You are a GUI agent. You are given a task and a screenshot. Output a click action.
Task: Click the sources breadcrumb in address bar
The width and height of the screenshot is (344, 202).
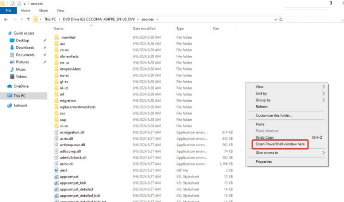147,19
